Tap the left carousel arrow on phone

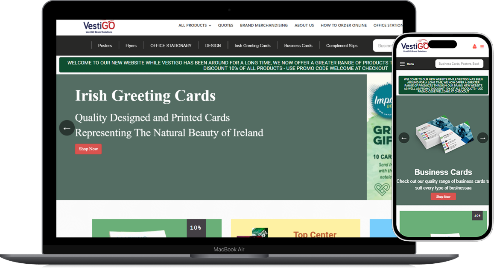[404, 138]
